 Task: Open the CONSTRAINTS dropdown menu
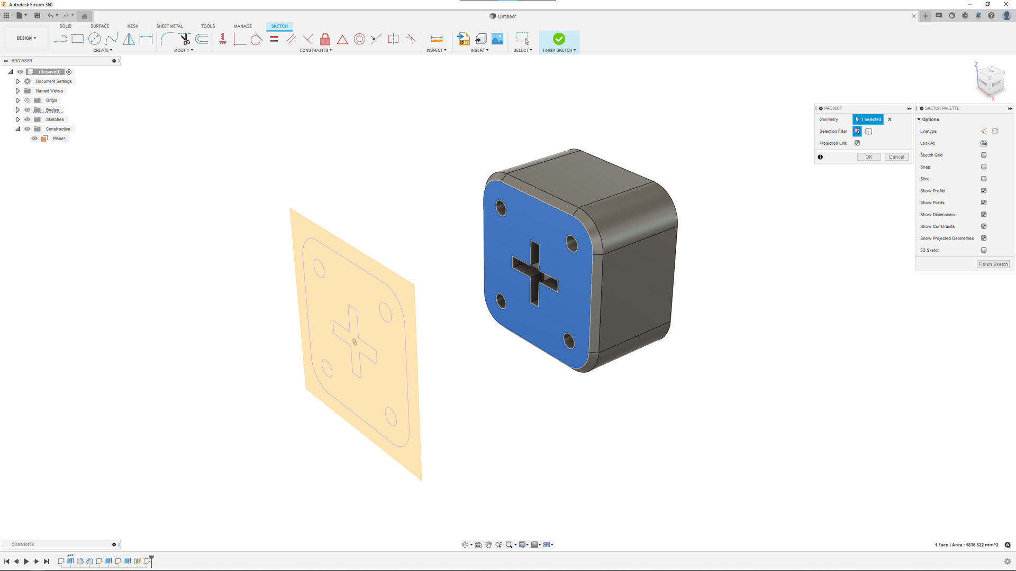(x=315, y=50)
